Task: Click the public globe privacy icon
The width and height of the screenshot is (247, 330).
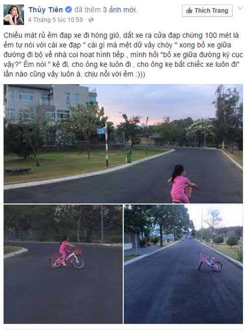Action: pos(91,20)
